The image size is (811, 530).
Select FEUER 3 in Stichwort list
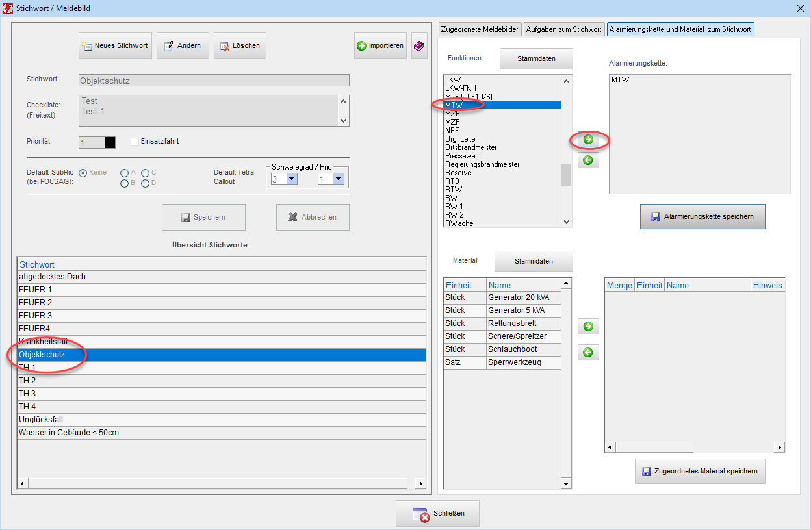pos(36,316)
